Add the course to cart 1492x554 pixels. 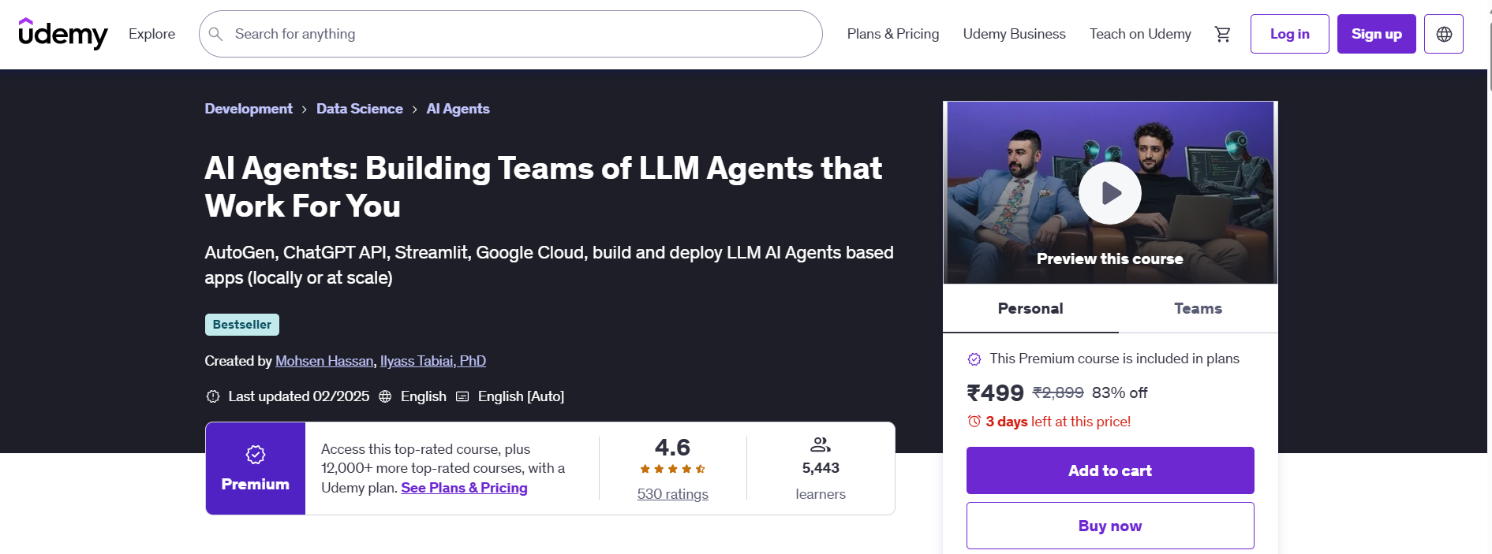[1109, 470]
